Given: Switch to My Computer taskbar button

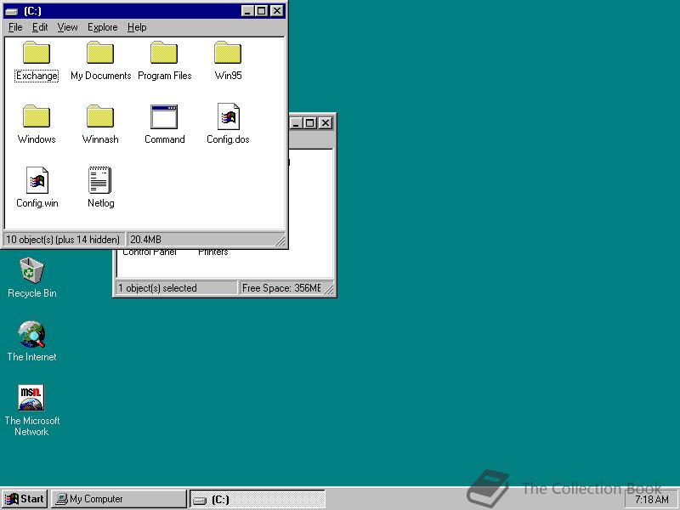Looking at the screenshot, I should (118, 499).
